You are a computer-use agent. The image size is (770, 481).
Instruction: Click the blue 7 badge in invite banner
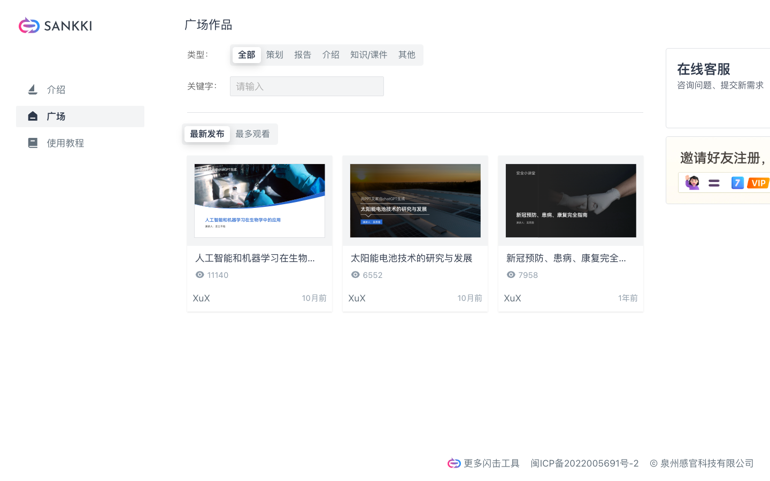737,182
